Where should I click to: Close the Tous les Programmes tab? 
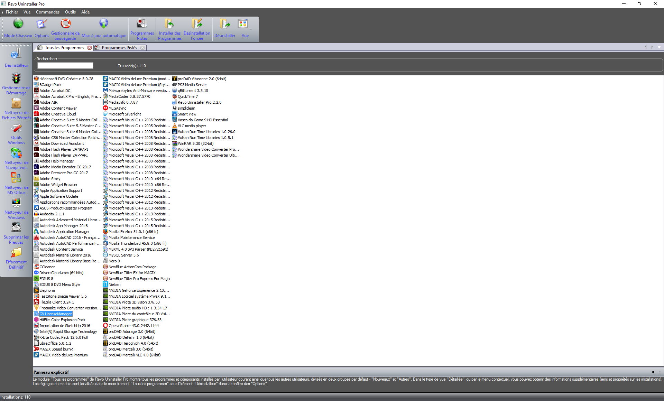coord(90,48)
